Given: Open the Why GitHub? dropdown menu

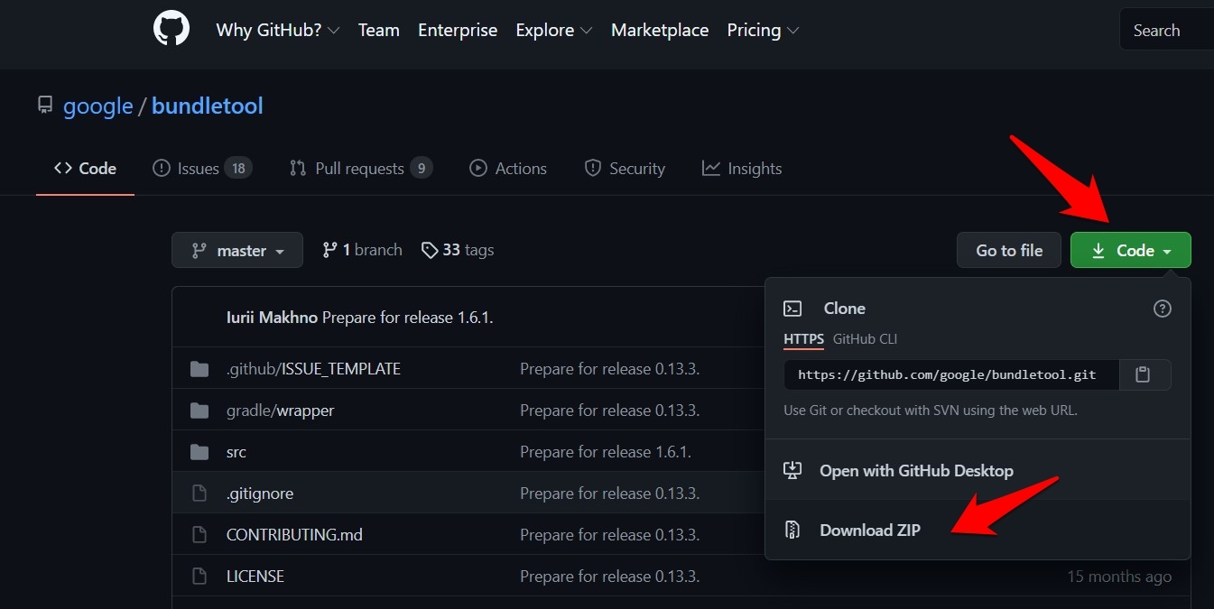Looking at the screenshot, I should click(x=278, y=30).
